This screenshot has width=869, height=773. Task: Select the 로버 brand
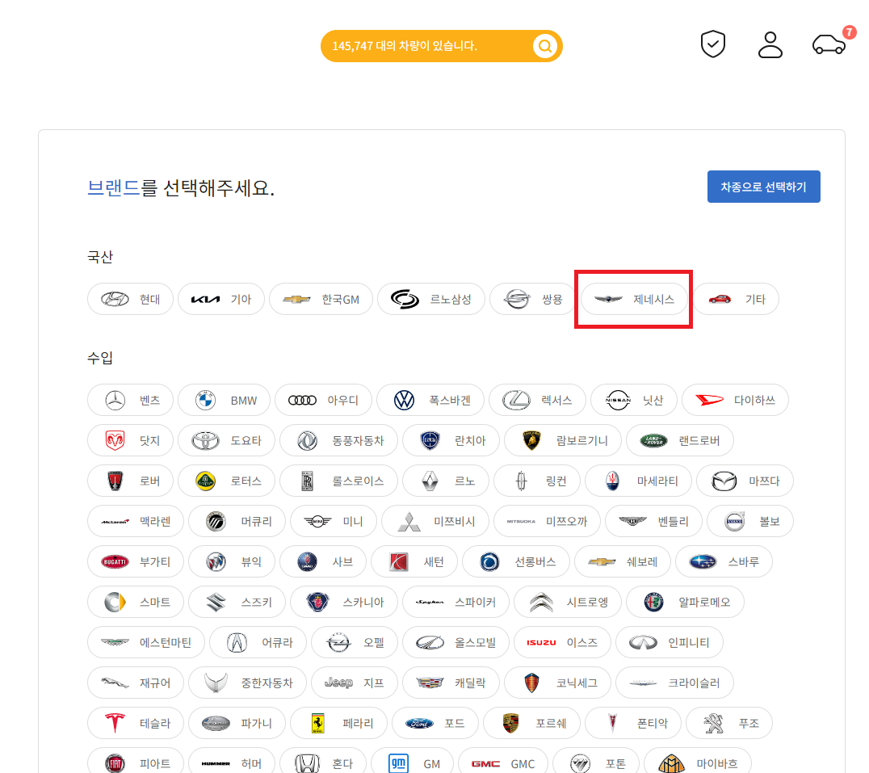coord(130,481)
